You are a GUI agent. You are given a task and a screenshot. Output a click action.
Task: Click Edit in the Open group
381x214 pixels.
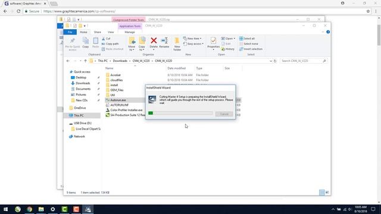point(226,43)
